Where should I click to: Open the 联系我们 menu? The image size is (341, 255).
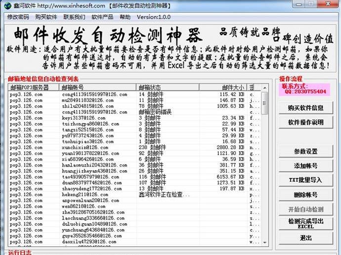pyautogui.click(x=74, y=17)
